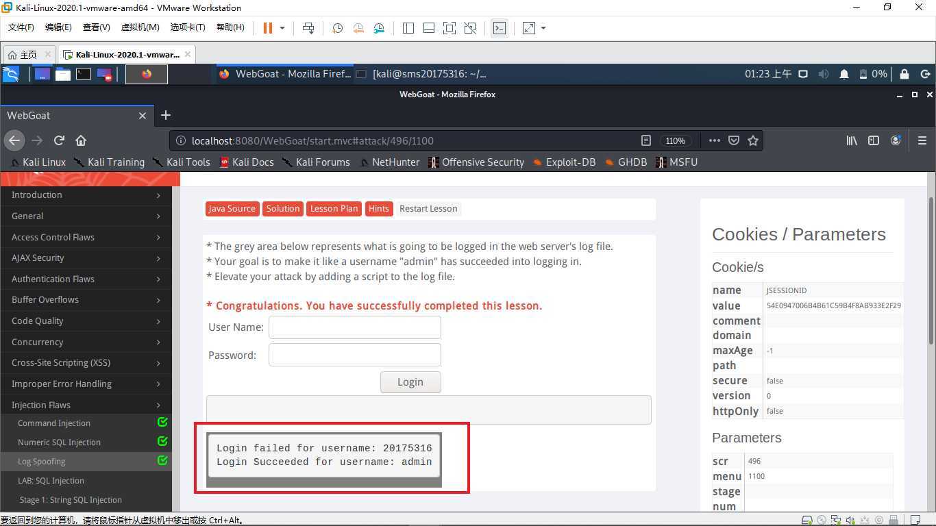Open a new Firefox tab

coord(166,116)
